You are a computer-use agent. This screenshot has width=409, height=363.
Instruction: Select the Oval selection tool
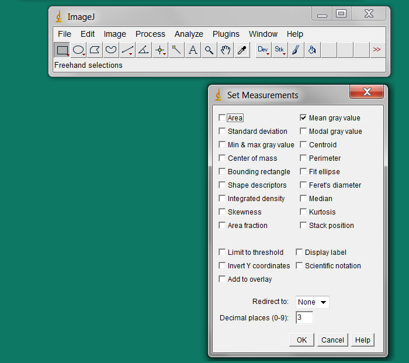coord(78,50)
